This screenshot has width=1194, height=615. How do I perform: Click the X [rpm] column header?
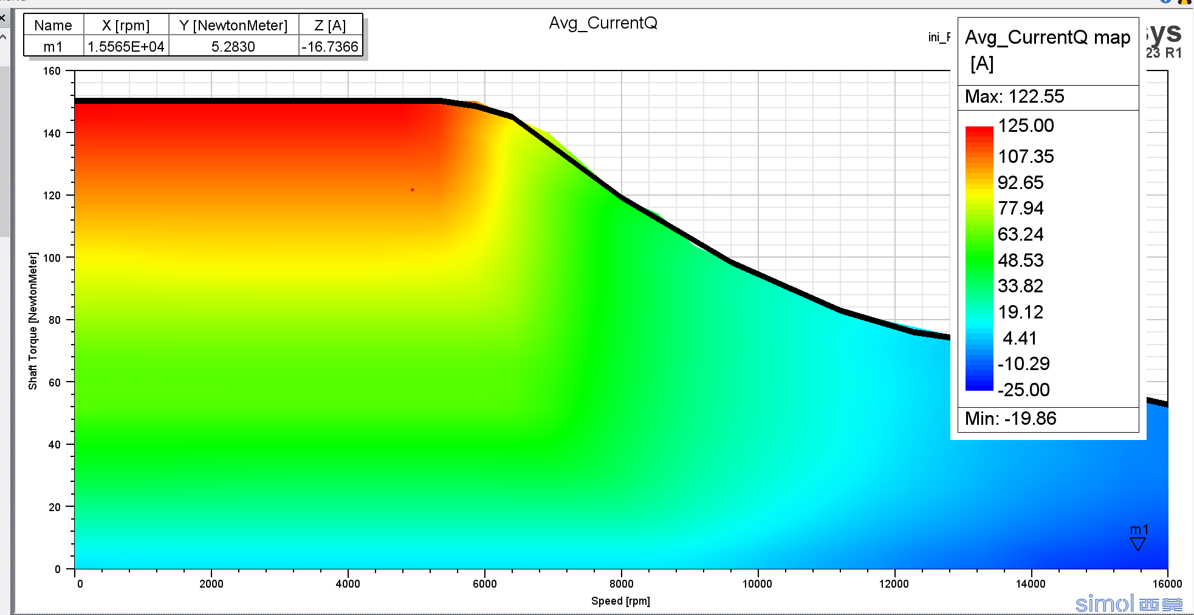point(126,26)
